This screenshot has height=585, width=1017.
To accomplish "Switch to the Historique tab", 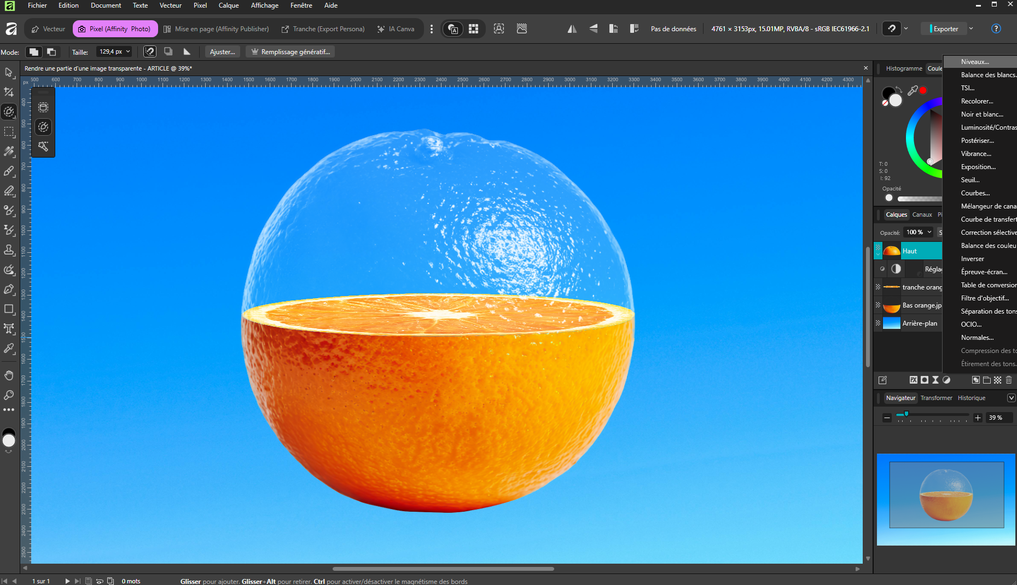I will [x=971, y=398].
